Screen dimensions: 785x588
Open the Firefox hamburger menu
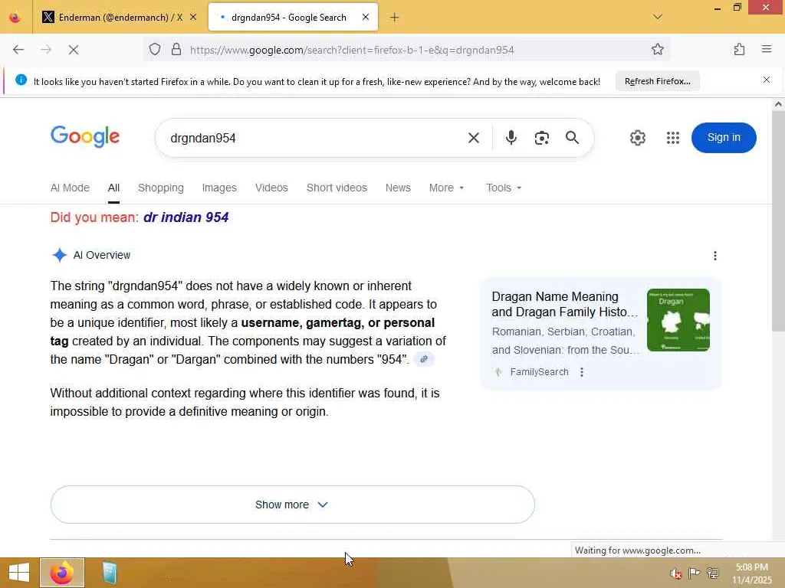(767, 49)
